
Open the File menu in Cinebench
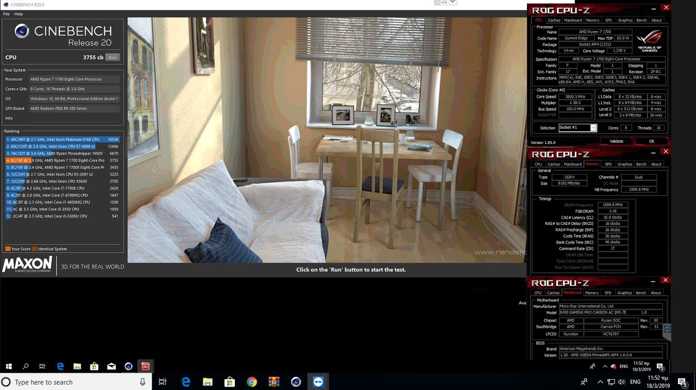[7, 14]
